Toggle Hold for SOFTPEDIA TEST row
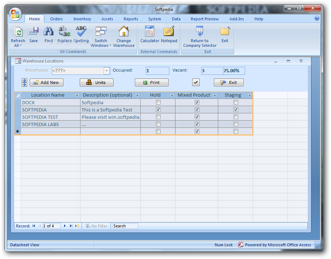This screenshot has width=331, height=259. point(158,117)
